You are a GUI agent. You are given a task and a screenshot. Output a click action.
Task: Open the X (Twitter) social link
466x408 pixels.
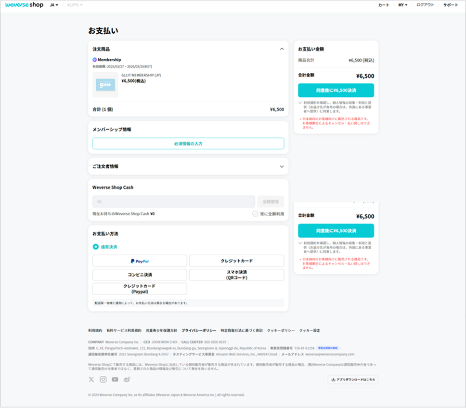pos(91,380)
